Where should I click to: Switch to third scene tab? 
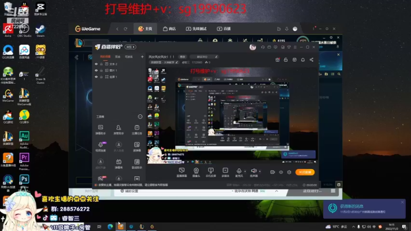pyautogui.click(x=129, y=56)
